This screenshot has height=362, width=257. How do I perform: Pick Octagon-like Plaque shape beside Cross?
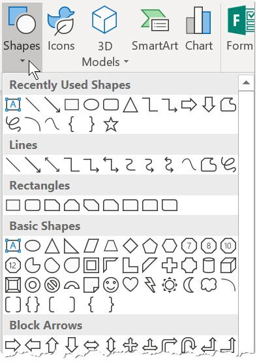189,265
